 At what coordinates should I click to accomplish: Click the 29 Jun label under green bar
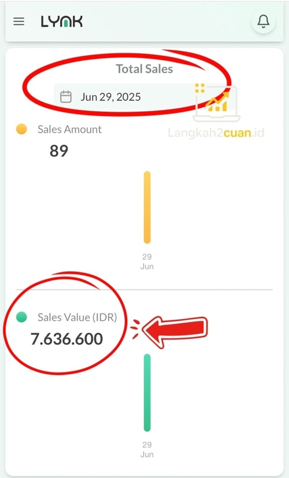[147, 450]
